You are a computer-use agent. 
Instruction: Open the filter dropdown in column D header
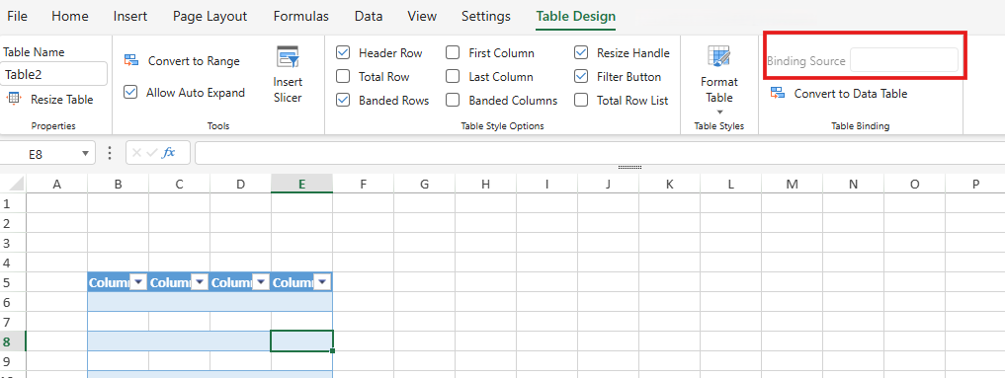point(261,282)
